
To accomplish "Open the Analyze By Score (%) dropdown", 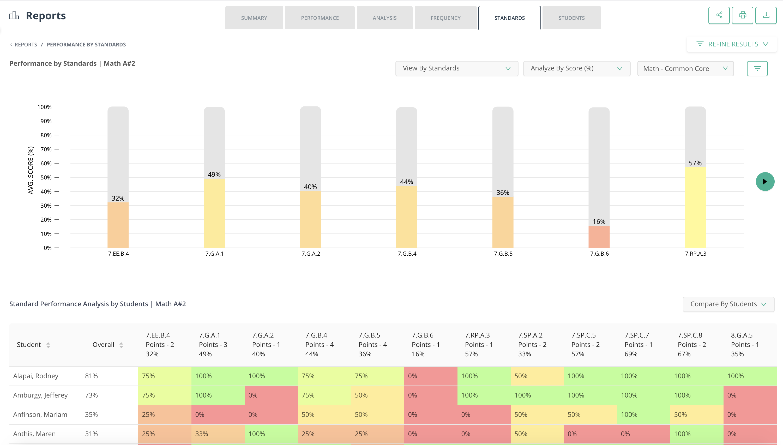I will (x=577, y=68).
